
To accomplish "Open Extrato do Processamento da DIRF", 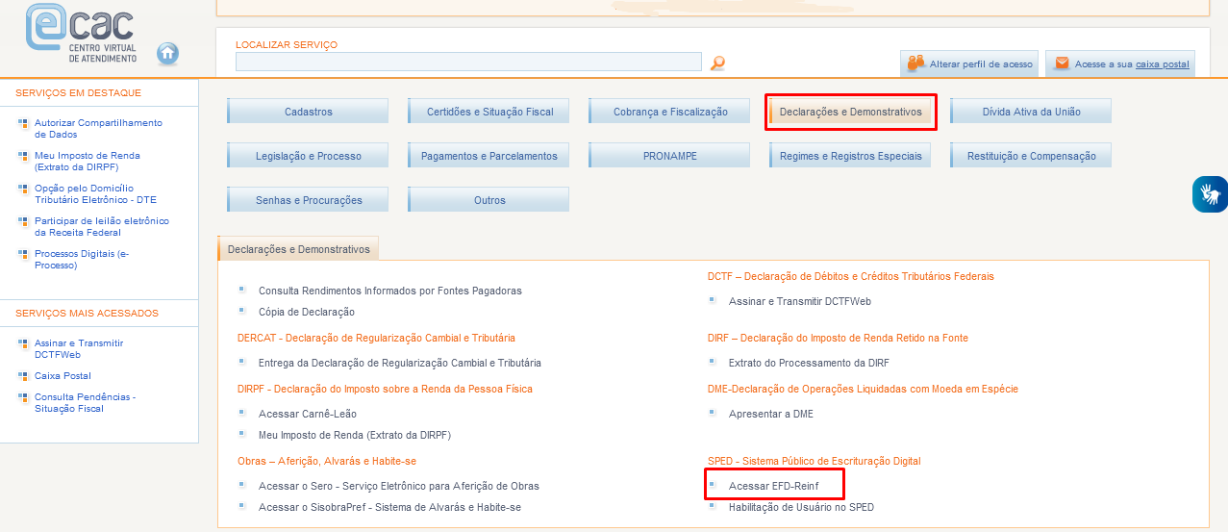I will (809, 363).
